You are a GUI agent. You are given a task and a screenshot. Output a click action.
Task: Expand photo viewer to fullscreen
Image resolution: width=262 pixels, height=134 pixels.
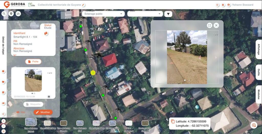[210, 25]
